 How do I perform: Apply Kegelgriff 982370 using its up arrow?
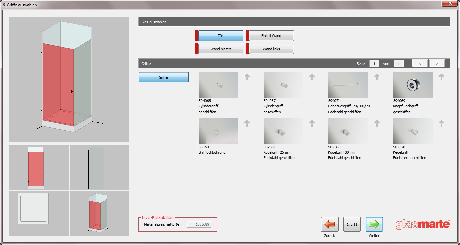click(441, 123)
